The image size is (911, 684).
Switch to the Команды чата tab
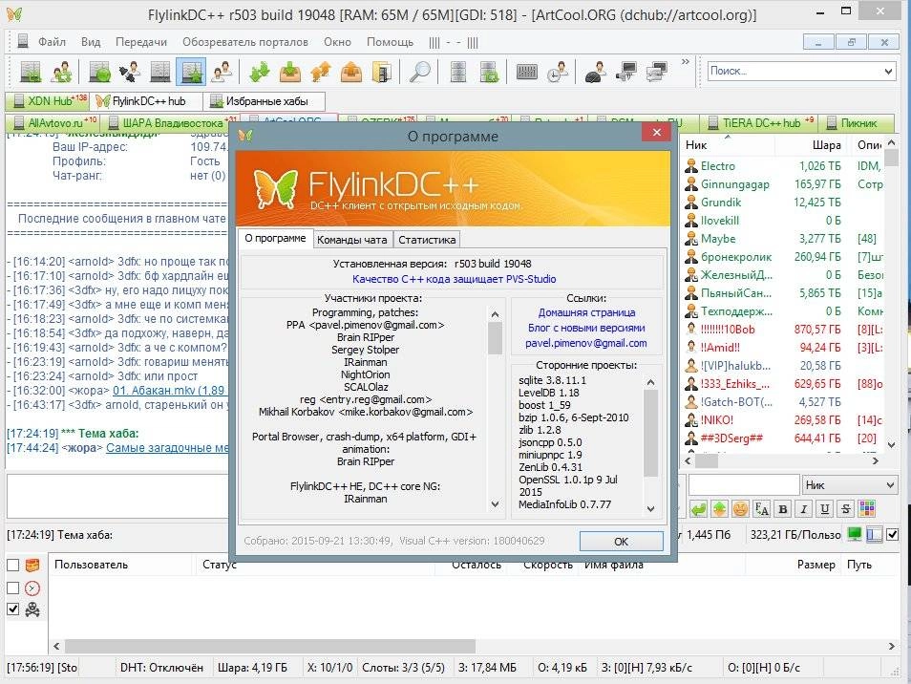click(x=352, y=240)
